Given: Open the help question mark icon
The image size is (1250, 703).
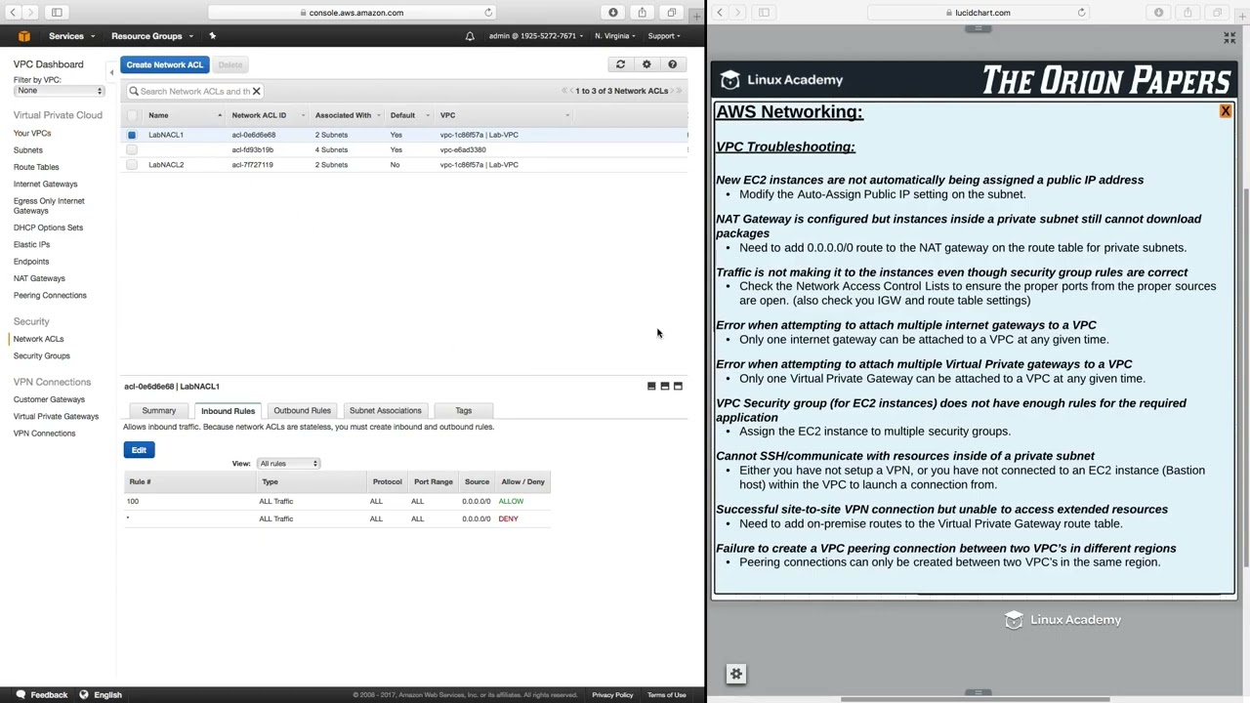Looking at the screenshot, I should (672, 64).
